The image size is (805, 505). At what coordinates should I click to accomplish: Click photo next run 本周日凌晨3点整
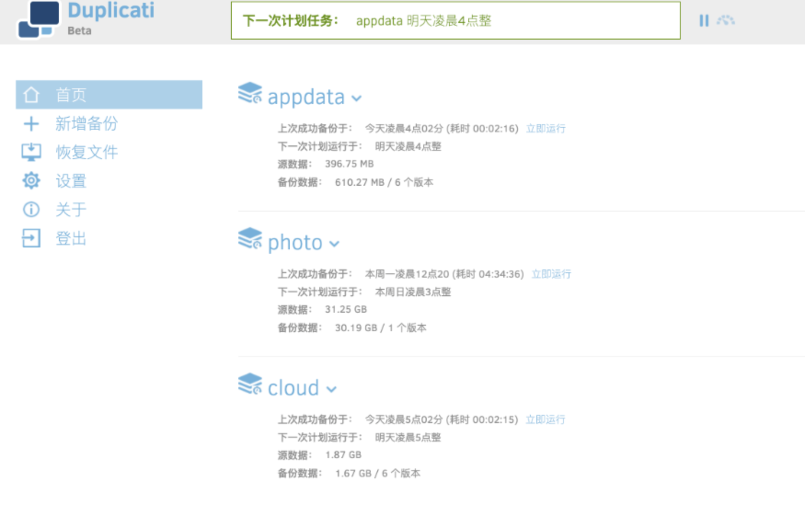click(x=413, y=292)
